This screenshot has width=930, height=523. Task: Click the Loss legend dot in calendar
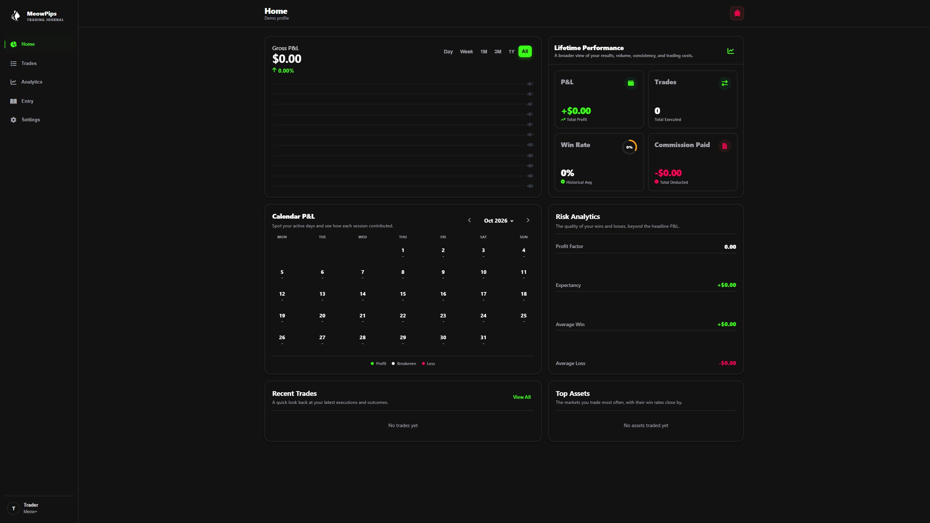(x=423, y=364)
